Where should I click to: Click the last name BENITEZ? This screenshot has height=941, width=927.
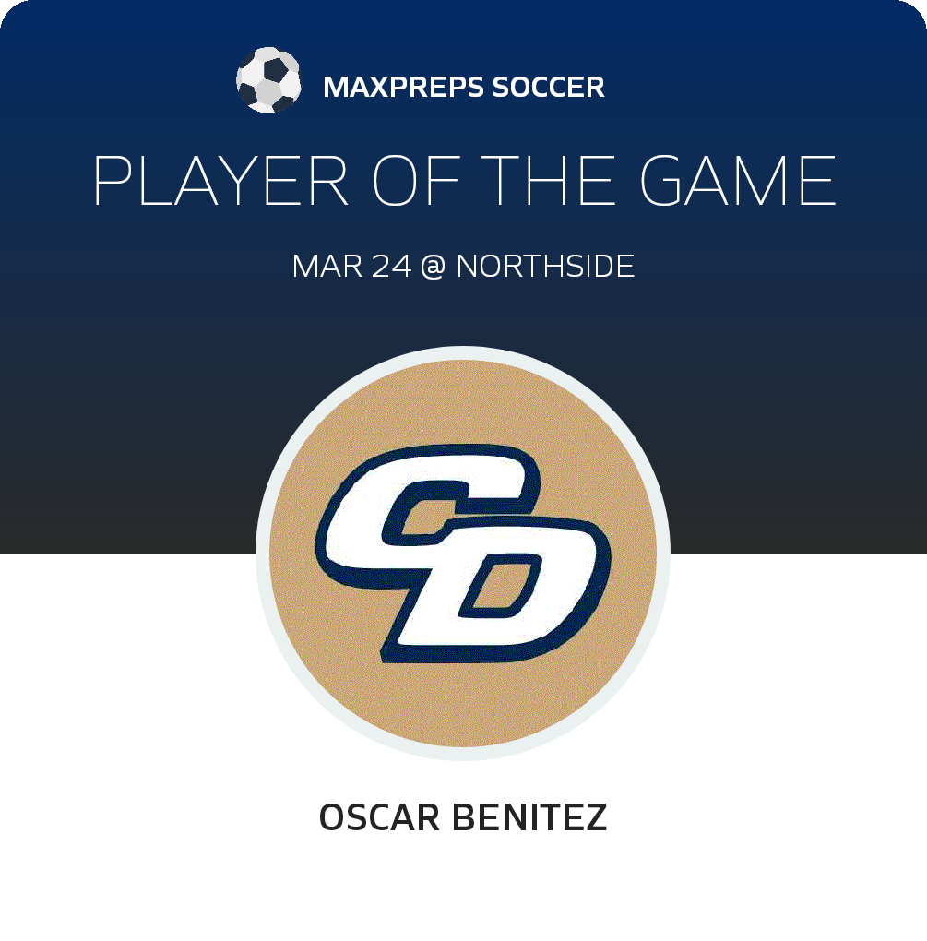coord(529,817)
